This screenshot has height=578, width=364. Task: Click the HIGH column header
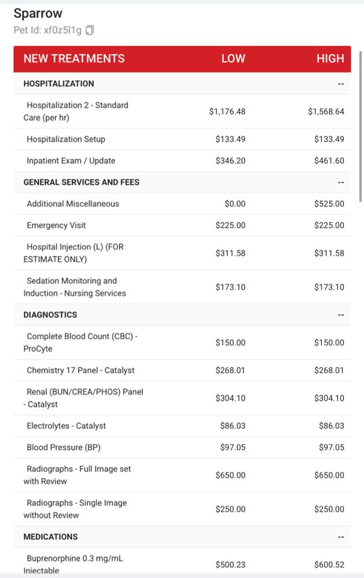point(330,58)
